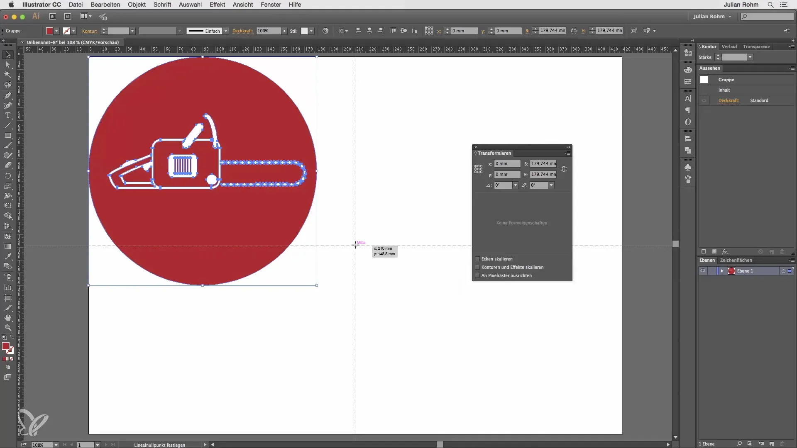797x448 pixels.
Task: Open the Deckkraft opacity dropdown arrow
Action: pyautogui.click(x=284, y=31)
